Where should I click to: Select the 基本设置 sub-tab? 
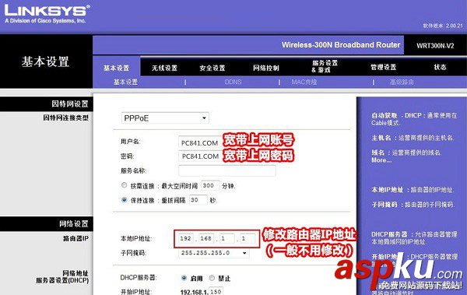125,82
